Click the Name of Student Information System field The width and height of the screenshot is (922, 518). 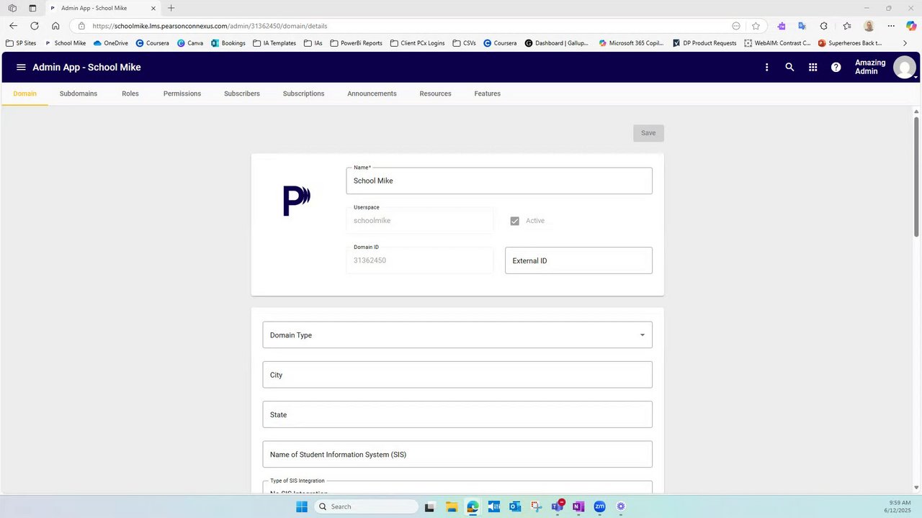pos(457,455)
